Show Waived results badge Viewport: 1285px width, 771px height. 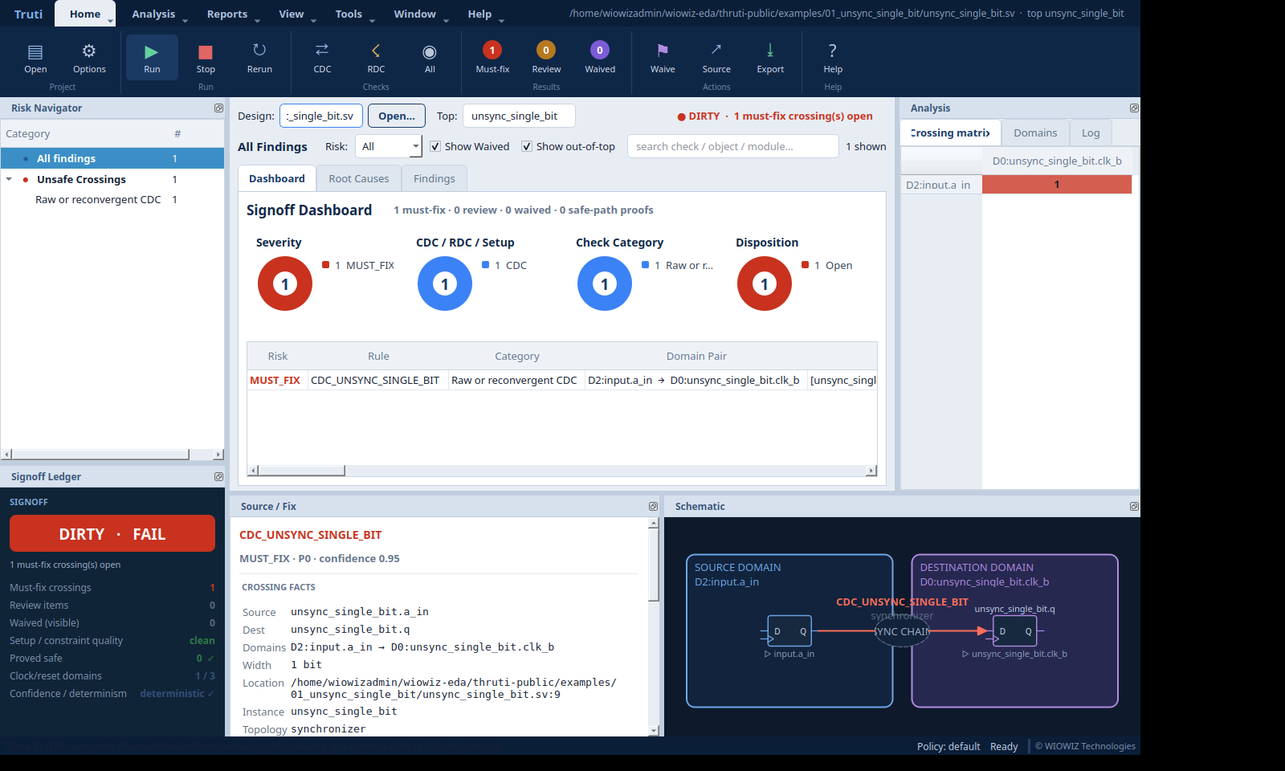[x=600, y=58]
